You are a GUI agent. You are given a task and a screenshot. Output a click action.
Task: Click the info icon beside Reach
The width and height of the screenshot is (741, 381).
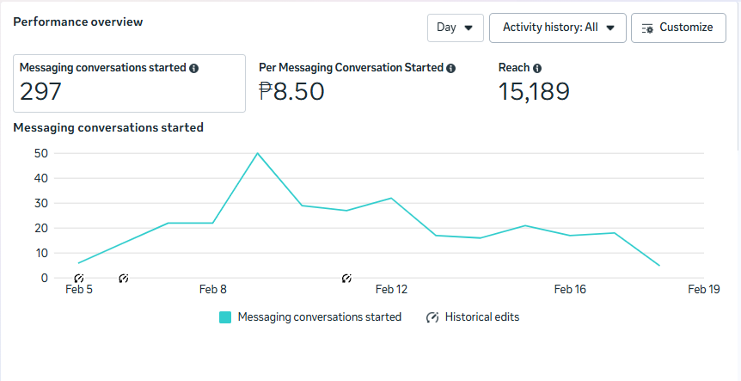pos(537,68)
